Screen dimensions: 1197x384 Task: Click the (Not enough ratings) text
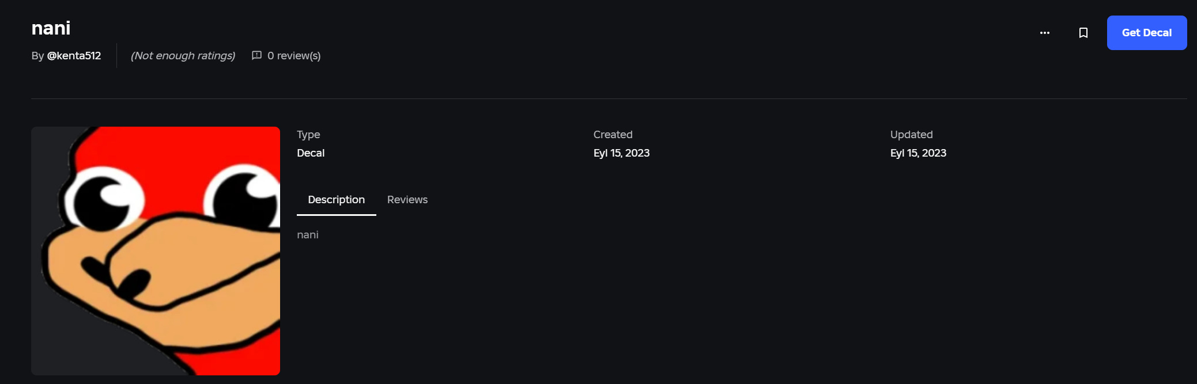pyautogui.click(x=183, y=56)
